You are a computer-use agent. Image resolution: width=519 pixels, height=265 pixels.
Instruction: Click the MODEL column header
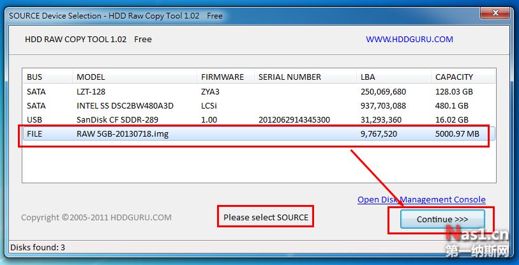click(x=135, y=77)
